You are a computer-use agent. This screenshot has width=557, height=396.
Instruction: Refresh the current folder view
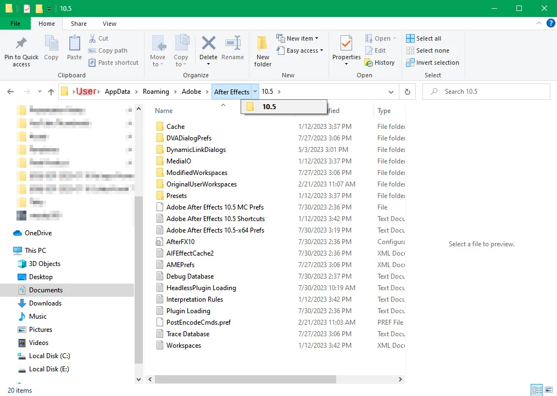(x=408, y=92)
